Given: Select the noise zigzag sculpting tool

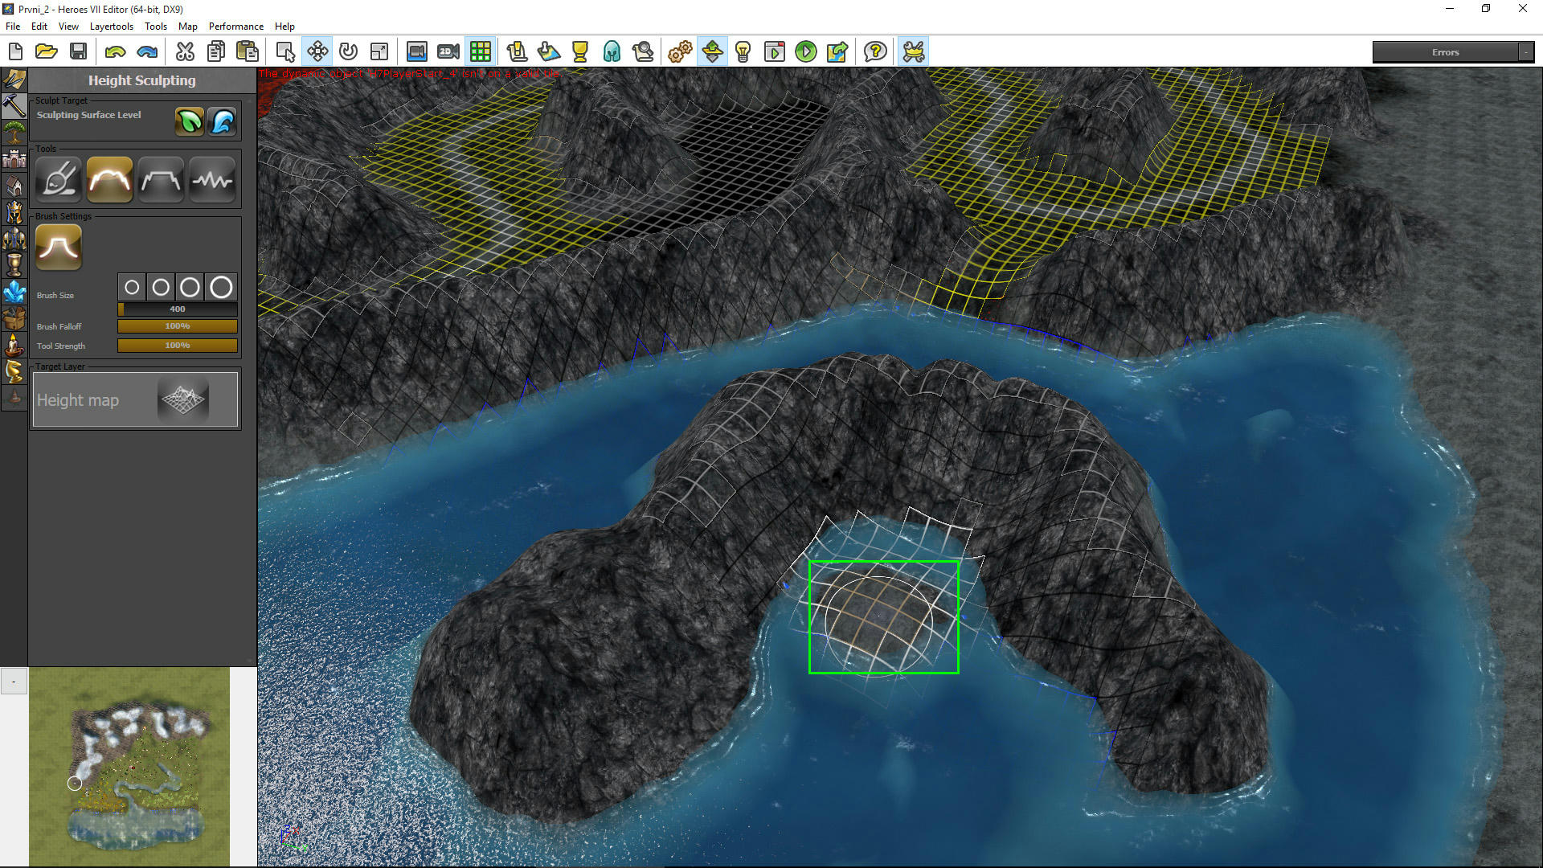Looking at the screenshot, I should point(212,179).
